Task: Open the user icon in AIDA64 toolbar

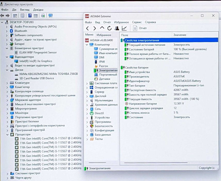Action: tap(117, 28)
